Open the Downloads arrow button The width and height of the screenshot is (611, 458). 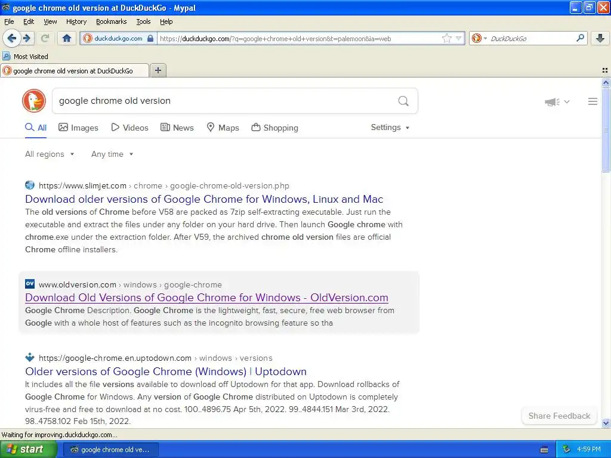coord(600,38)
